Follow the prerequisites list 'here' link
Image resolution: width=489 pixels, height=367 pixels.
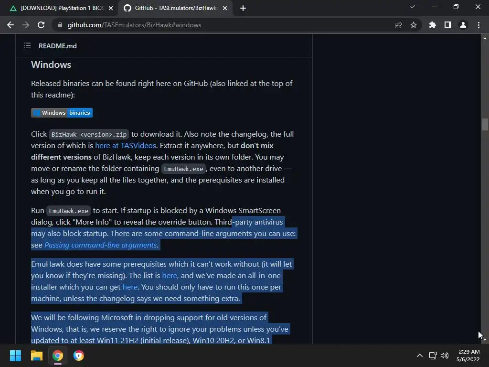[x=170, y=276]
